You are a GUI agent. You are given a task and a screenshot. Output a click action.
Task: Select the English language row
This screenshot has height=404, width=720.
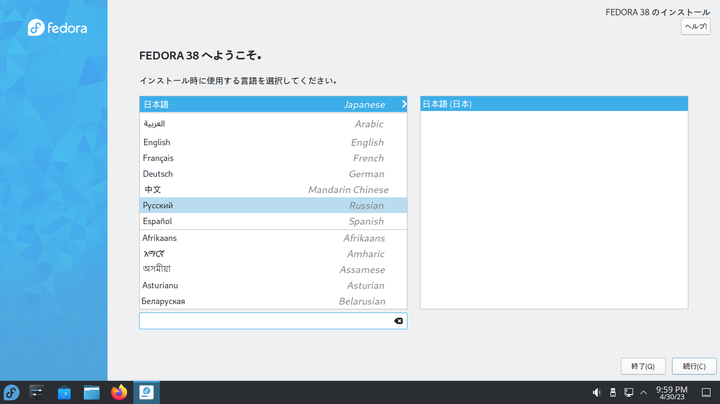(273, 143)
